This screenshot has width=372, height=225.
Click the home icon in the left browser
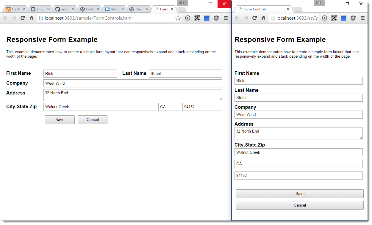(32, 18)
